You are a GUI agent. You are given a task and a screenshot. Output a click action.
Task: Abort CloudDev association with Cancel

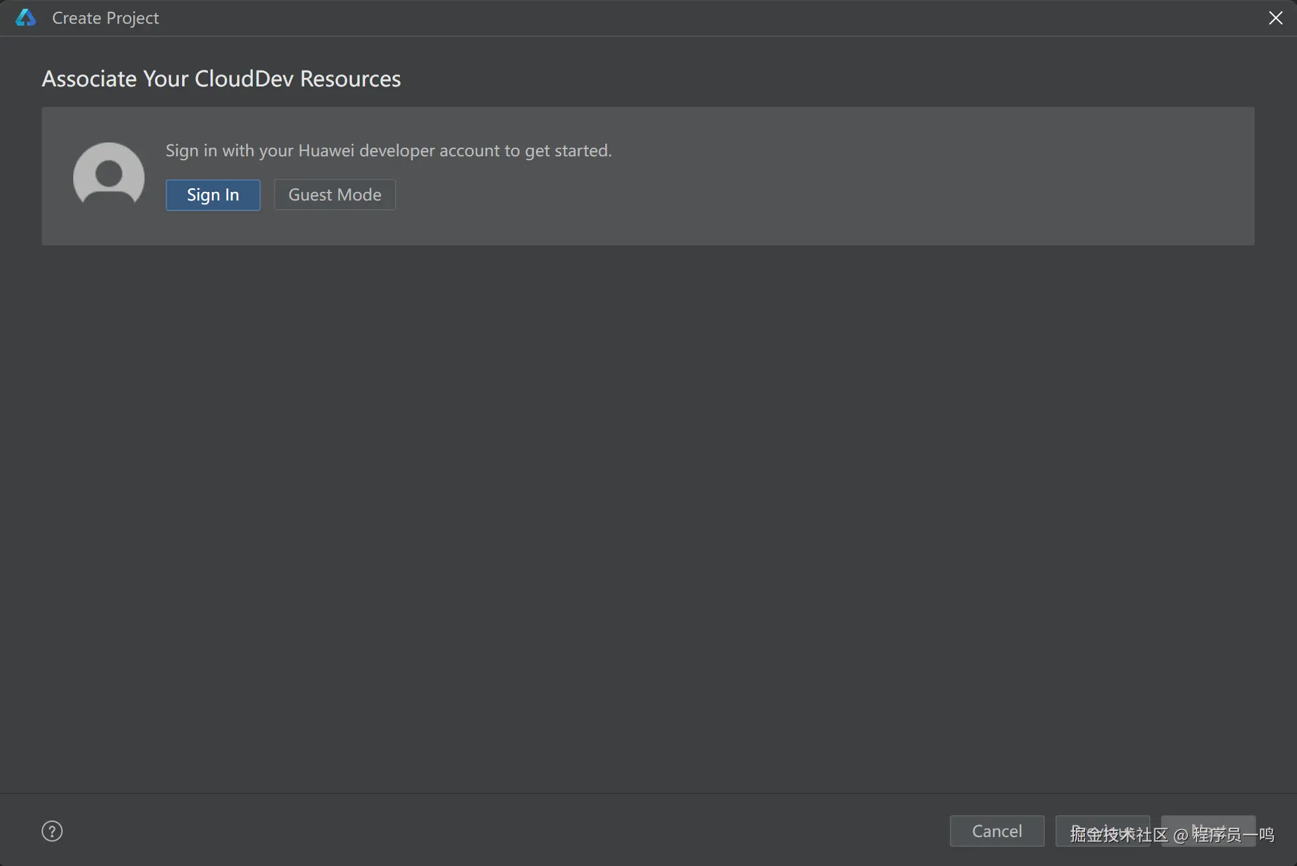click(997, 831)
